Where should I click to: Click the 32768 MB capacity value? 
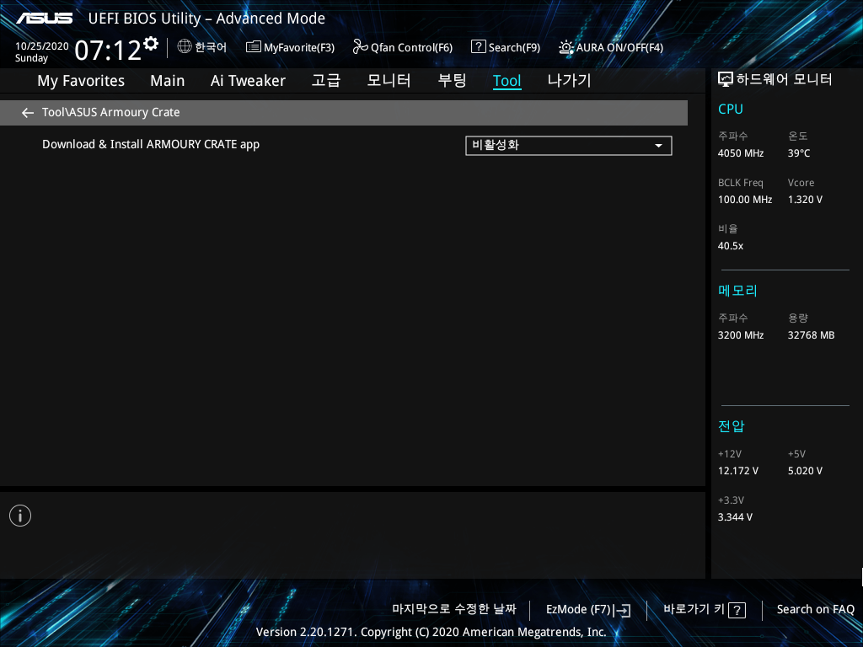click(811, 335)
